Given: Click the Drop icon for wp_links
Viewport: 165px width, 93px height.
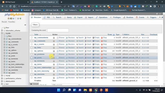Looking at the screenshot, I should click(102, 48).
